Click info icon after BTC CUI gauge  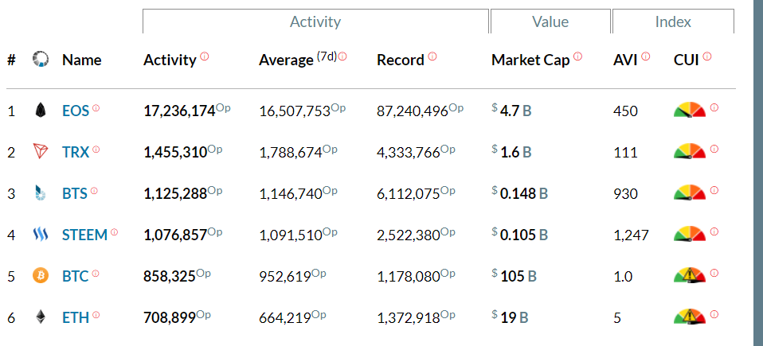(x=714, y=273)
